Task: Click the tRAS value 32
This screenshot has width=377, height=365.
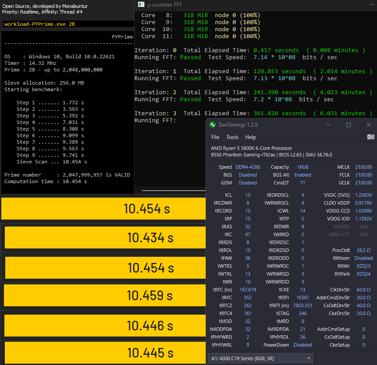Action: click(248, 227)
